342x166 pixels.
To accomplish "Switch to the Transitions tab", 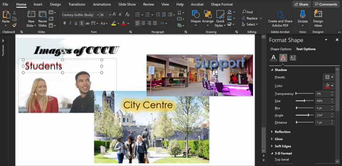I will tap(77, 4).
